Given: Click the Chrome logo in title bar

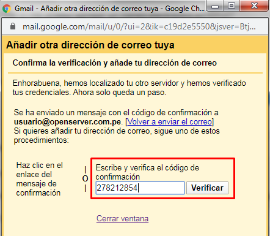Looking at the screenshot, I should pyautogui.click(x=7, y=9).
